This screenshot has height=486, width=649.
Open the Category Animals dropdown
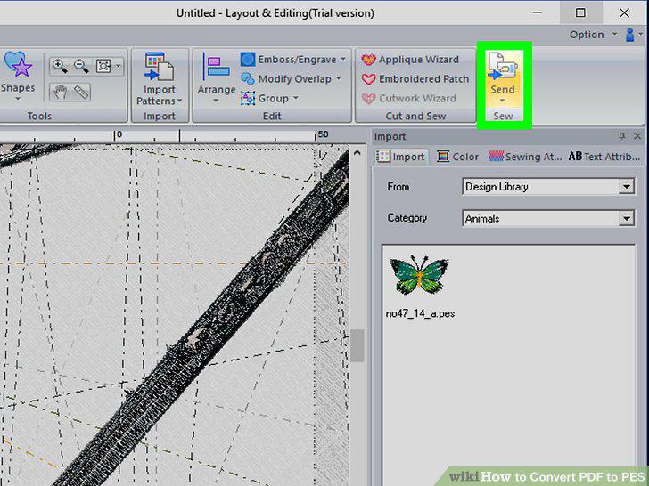(x=548, y=218)
